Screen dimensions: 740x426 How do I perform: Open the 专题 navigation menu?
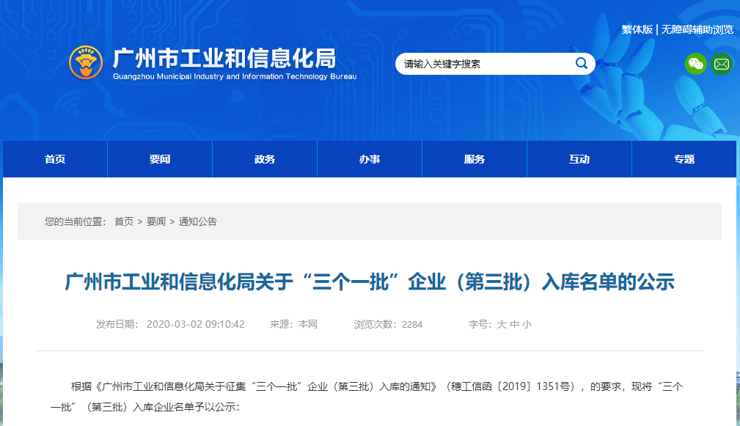coord(684,159)
